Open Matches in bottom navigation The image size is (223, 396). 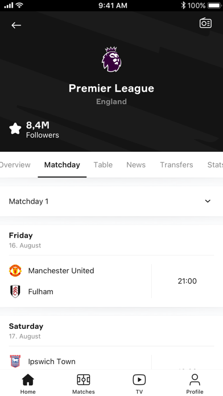[84, 384]
